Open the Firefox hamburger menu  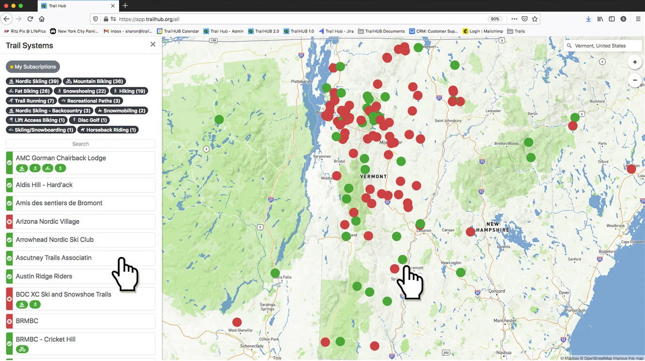point(638,19)
